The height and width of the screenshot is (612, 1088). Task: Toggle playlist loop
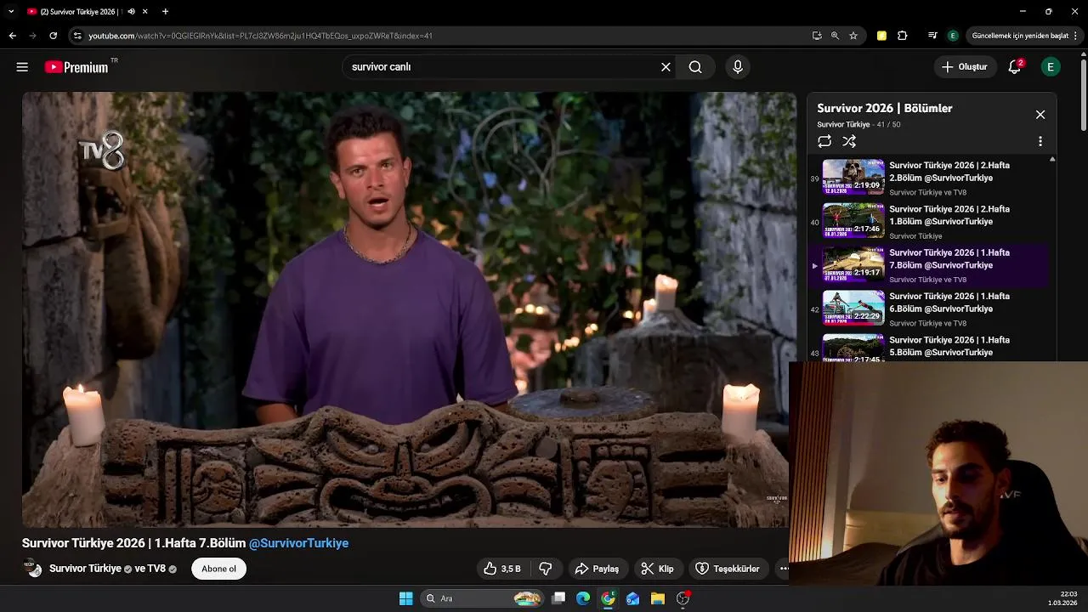coord(824,142)
